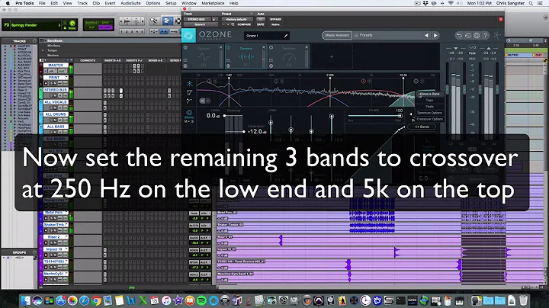Open the Springy Fender selector arrows
The image size is (549, 308).
[59, 25]
